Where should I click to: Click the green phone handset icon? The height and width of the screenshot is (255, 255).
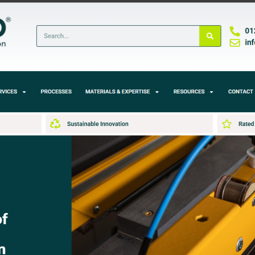pyautogui.click(x=235, y=31)
